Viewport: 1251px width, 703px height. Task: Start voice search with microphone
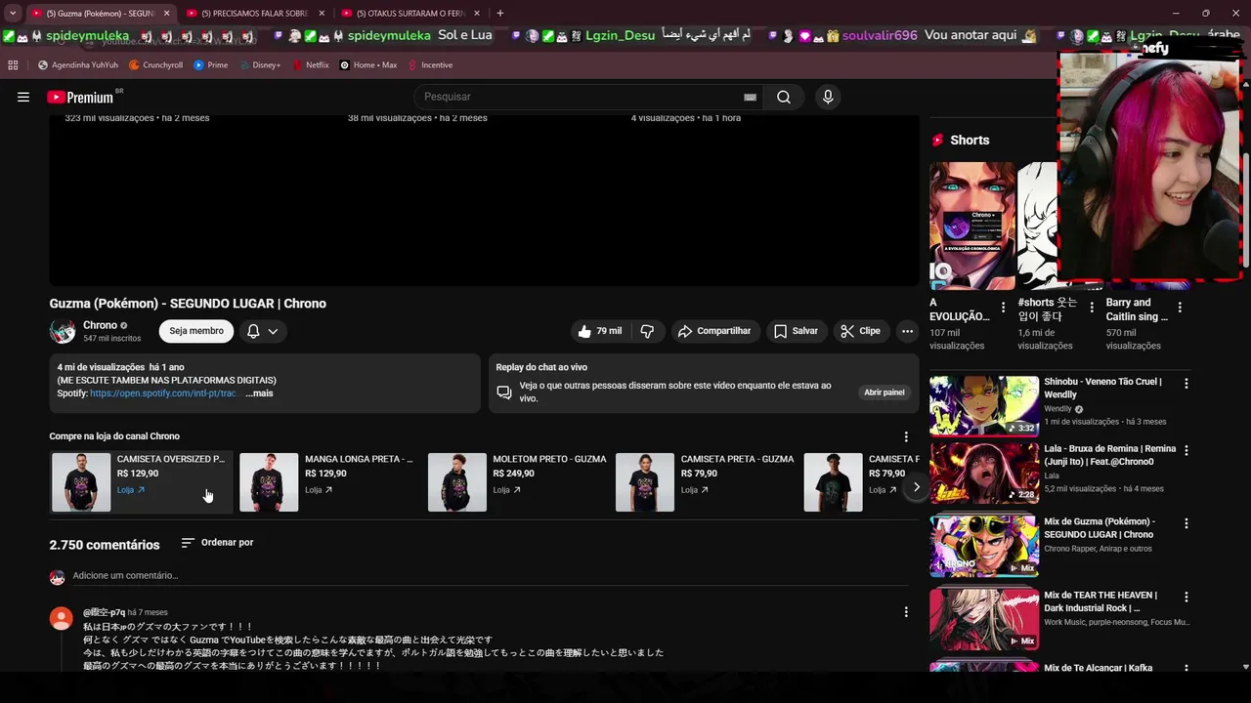[x=828, y=97]
